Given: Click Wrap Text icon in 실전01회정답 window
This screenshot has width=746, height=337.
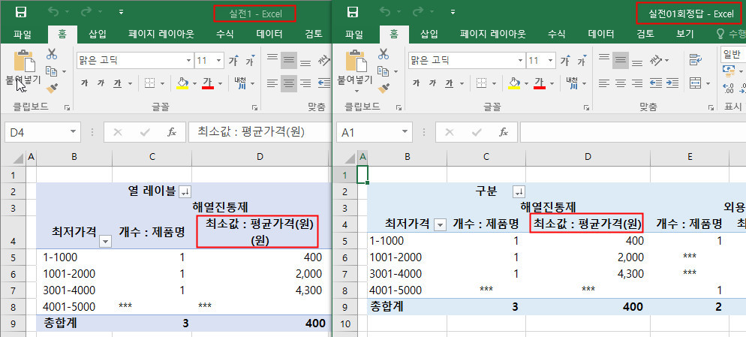Looking at the screenshot, I should click(x=696, y=60).
